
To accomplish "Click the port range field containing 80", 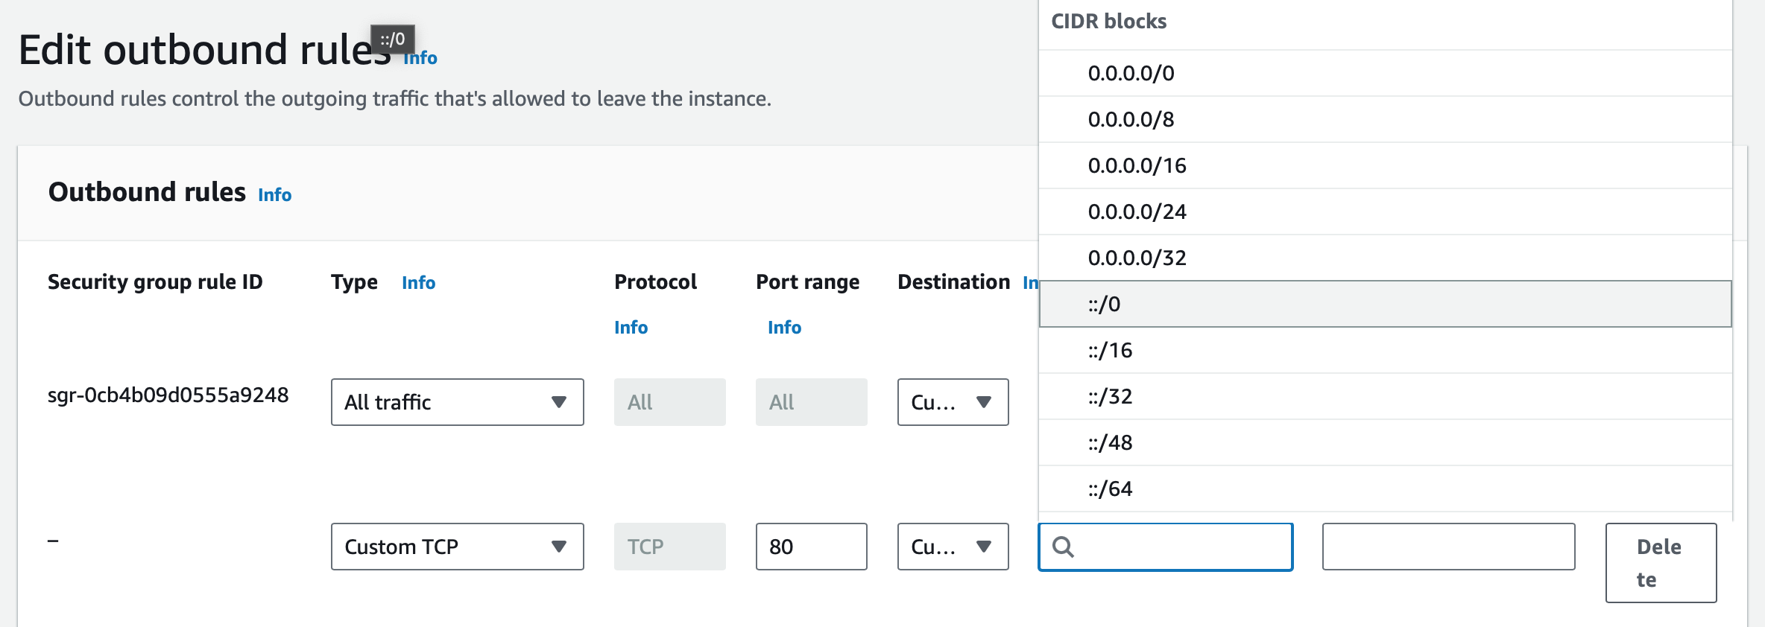I will pyautogui.click(x=811, y=547).
